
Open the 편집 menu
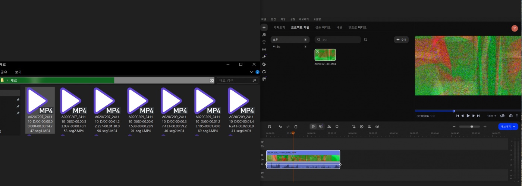point(273,19)
